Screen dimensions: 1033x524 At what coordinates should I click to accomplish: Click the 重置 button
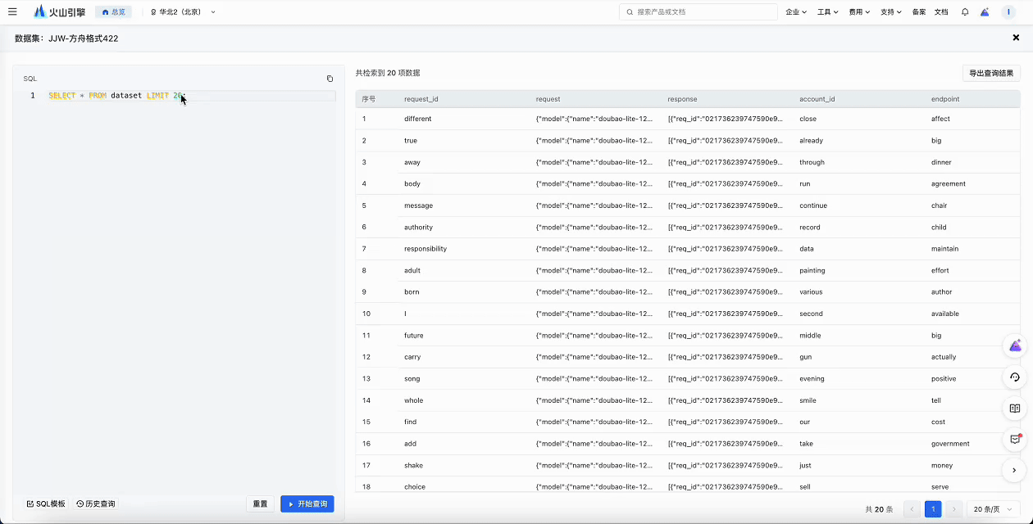coord(260,504)
